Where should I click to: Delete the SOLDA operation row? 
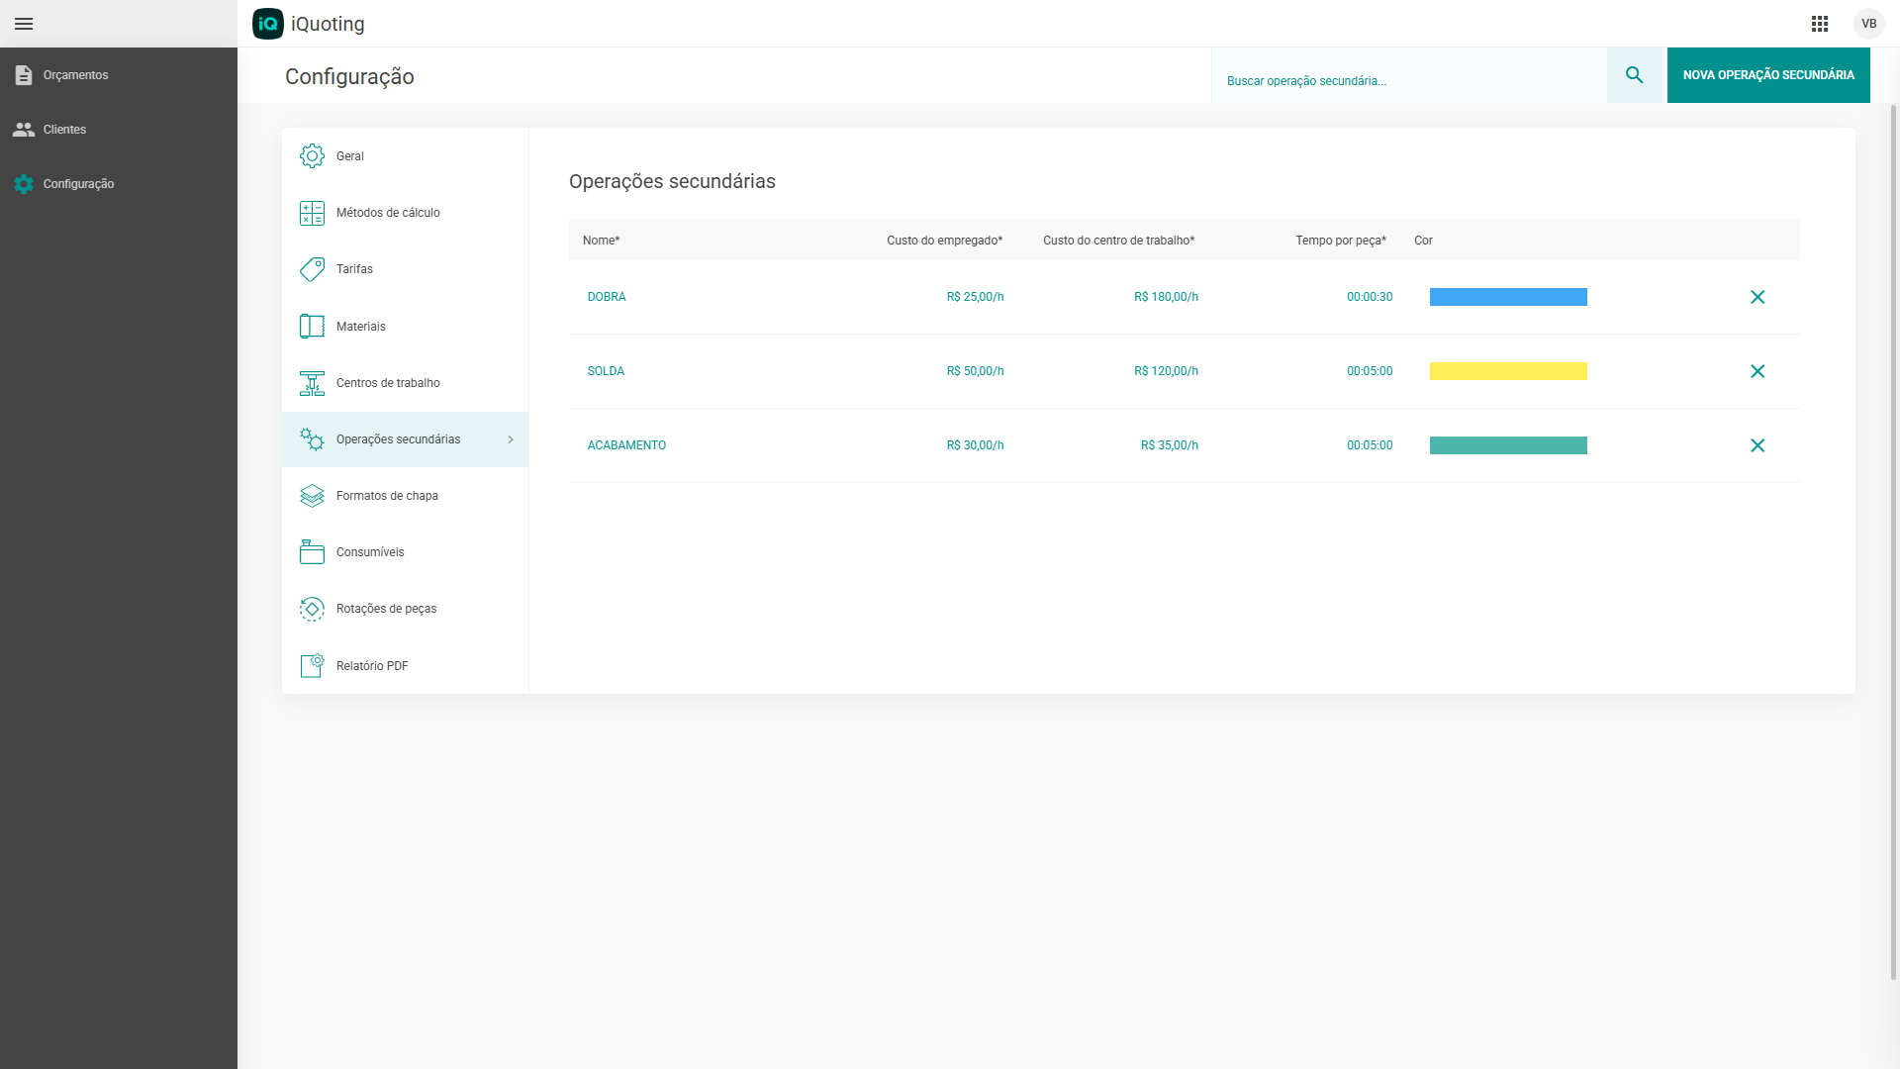1757,371
